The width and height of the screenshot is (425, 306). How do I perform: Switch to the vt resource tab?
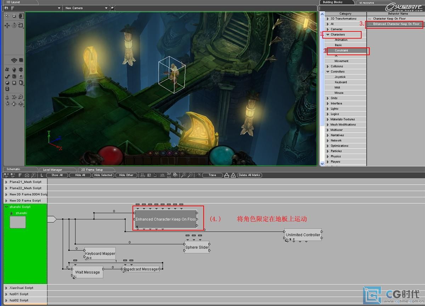[x=367, y=2]
